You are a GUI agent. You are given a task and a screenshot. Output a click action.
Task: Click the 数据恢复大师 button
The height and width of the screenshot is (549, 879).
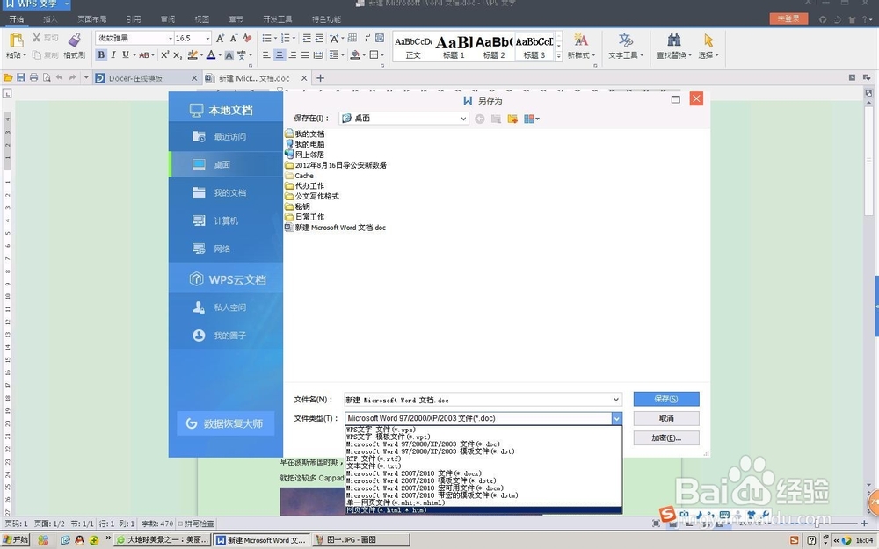(226, 423)
